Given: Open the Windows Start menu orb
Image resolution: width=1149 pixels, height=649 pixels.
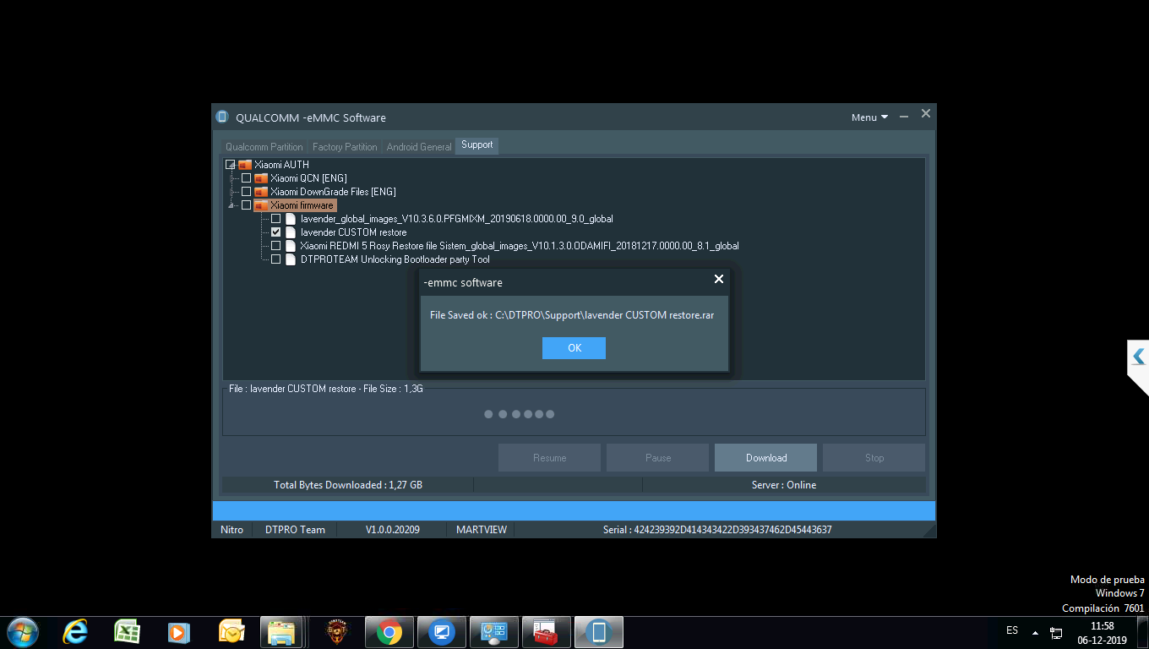Looking at the screenshot, I should tap(22, 632).
